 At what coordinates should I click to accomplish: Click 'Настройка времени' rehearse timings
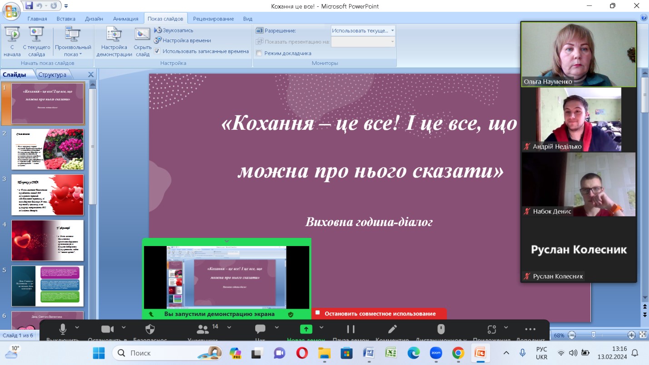pyautogui.click(x=183, y=40)
